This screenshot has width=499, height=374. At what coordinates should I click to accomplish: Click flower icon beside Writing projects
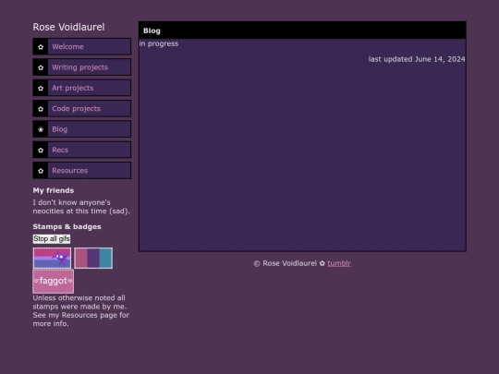(x=41, y=67)
